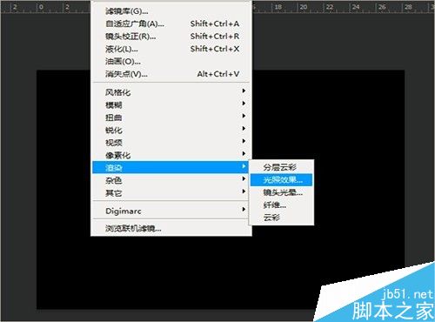
Task: Click the Shift+Ctrl+R shortcut text
Action: pyautogui.click(x=215, y=37)
